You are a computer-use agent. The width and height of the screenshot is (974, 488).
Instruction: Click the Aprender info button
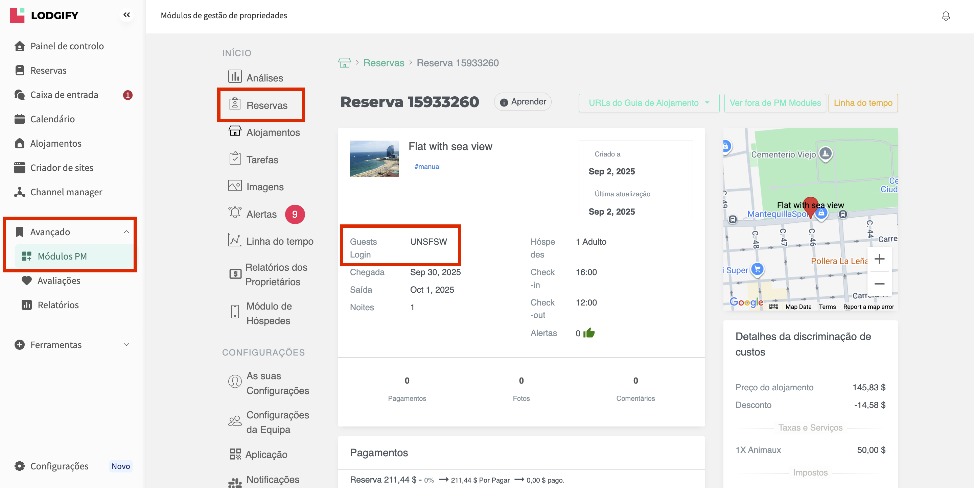523,102
